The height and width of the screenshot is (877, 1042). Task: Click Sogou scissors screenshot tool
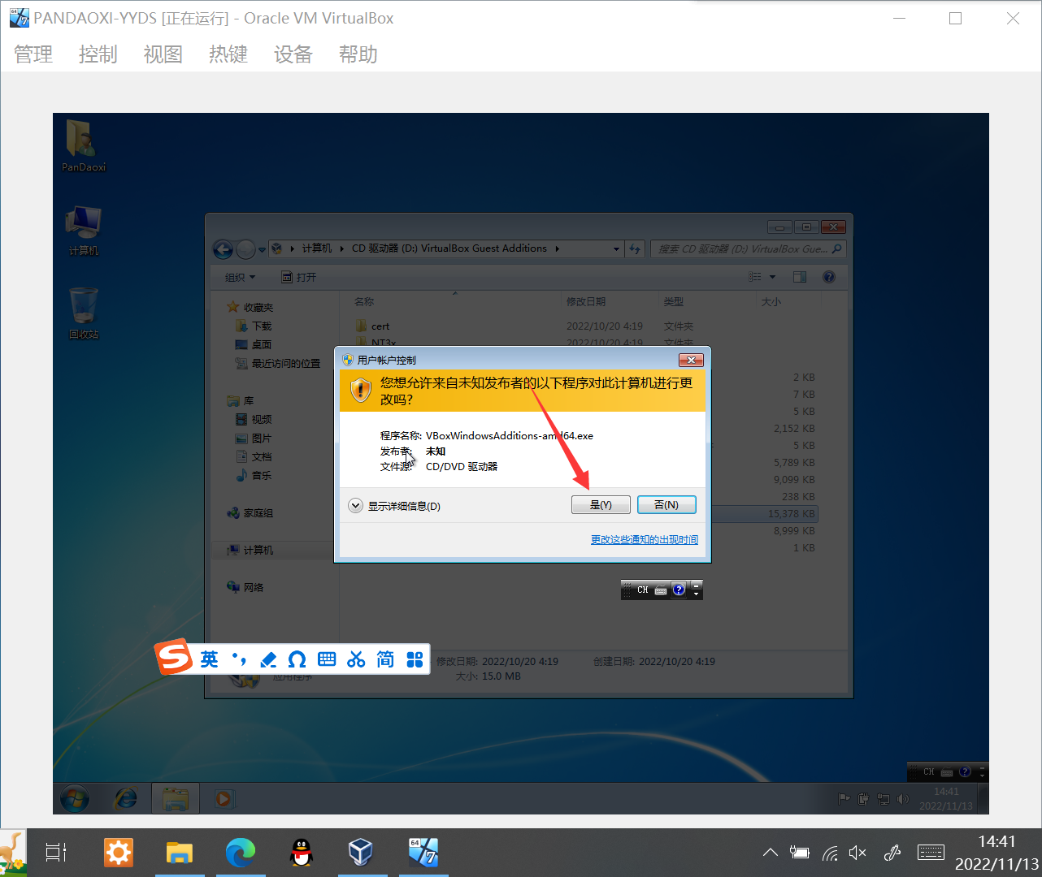click(356, 659)
